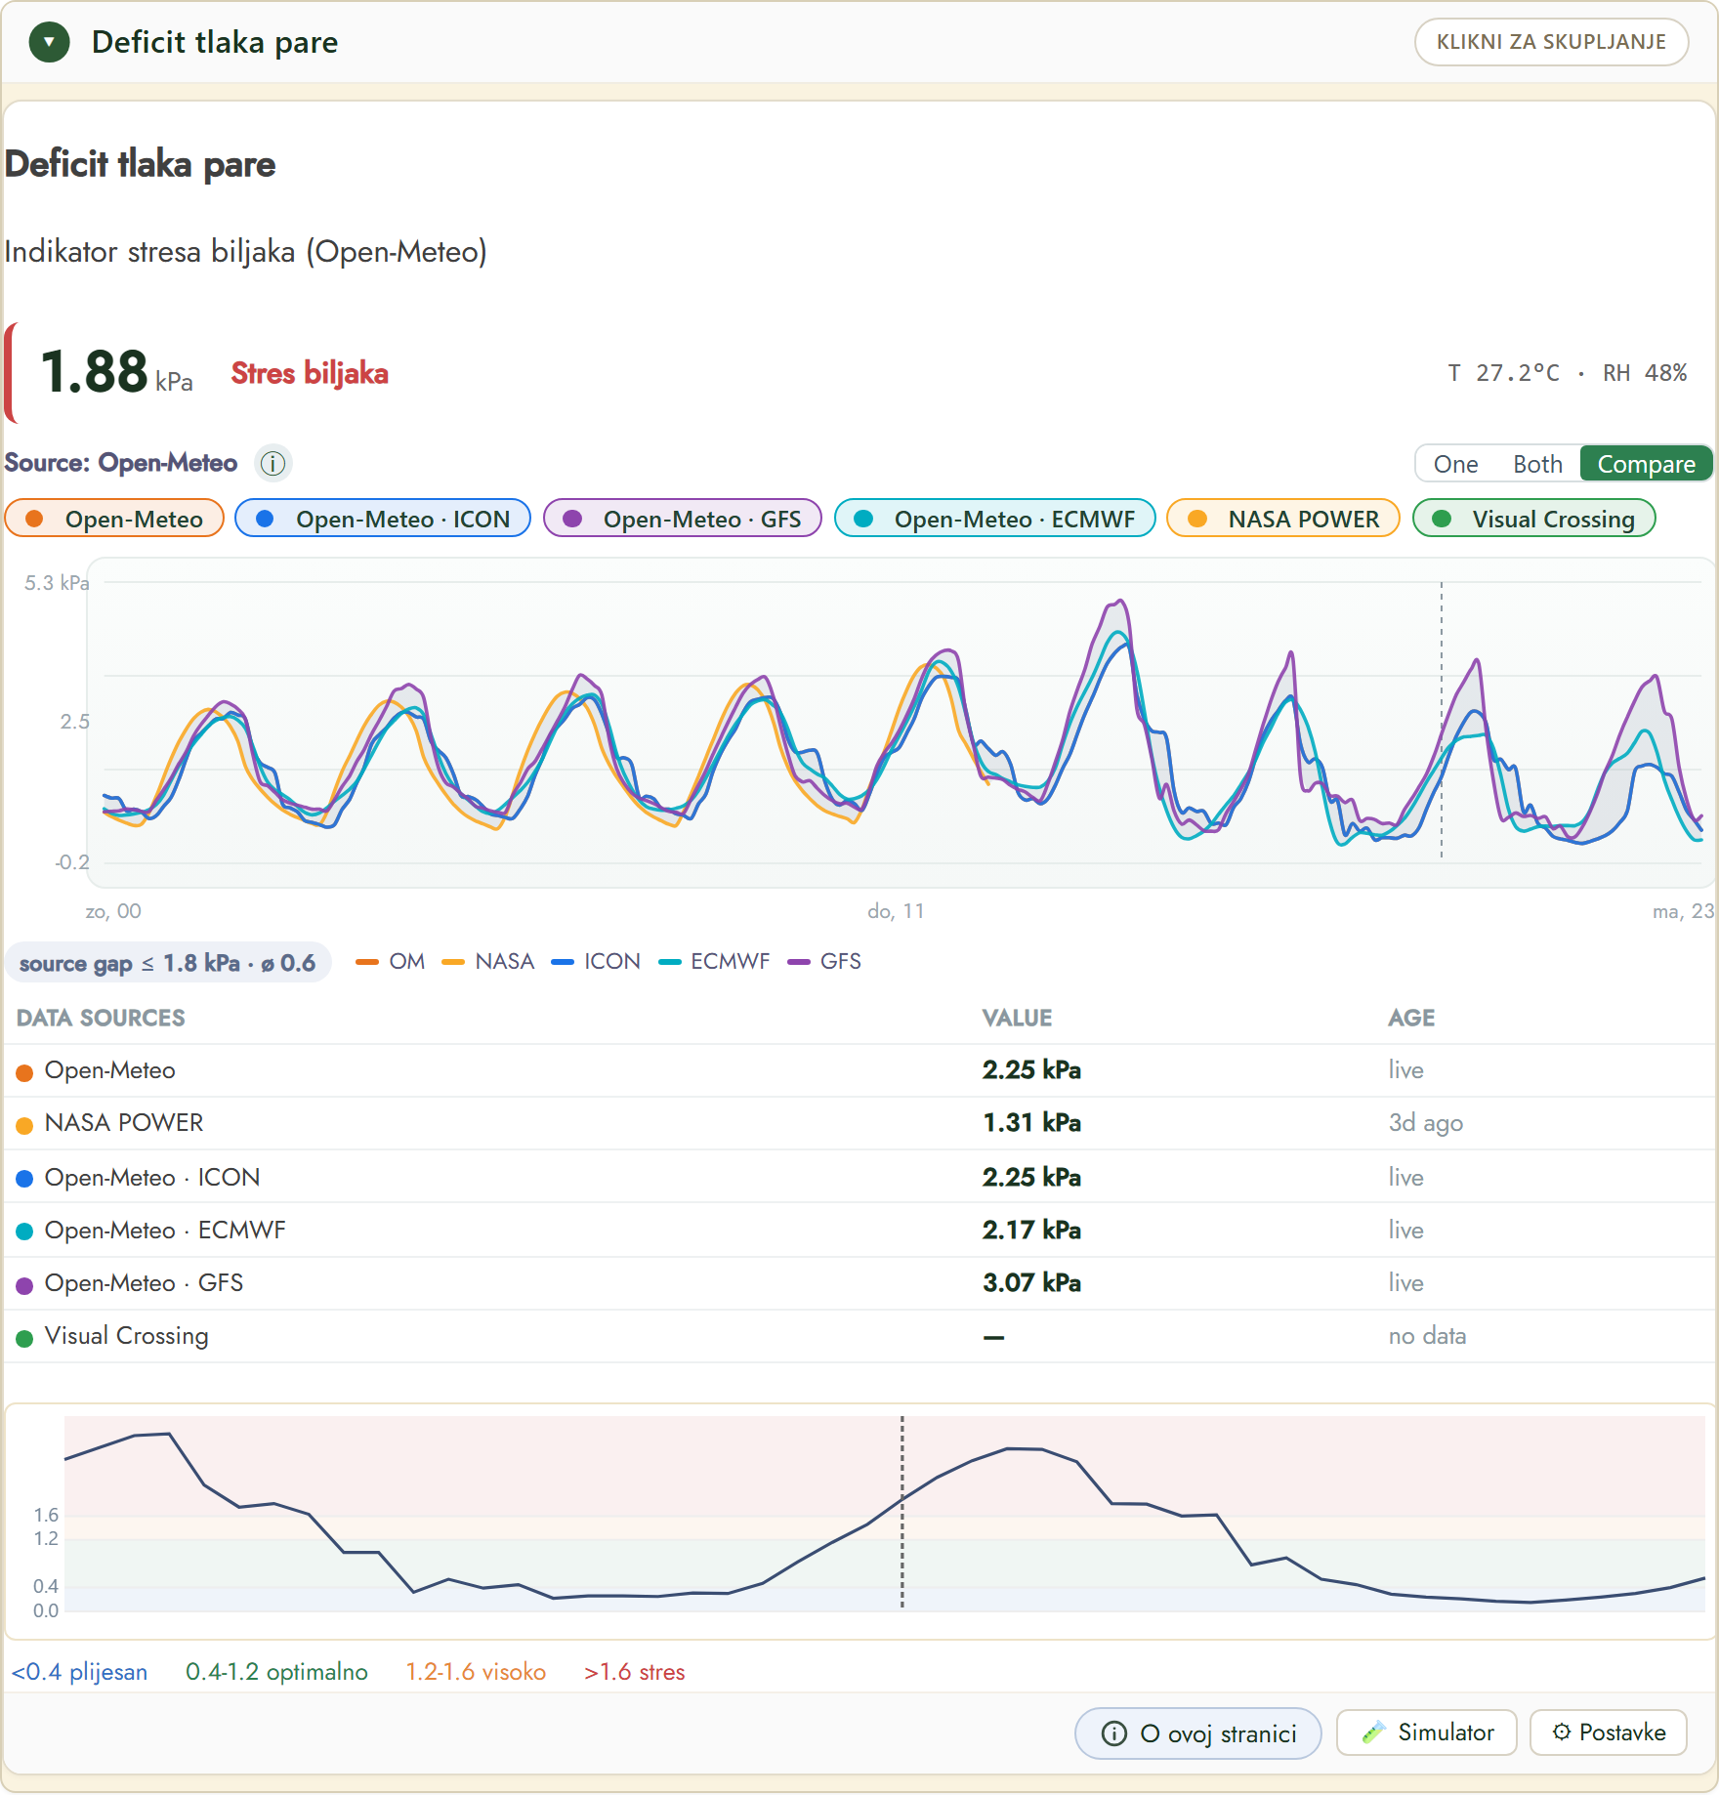Image resolution: width=1719 pixels, height=1795 pixels.
Task: Click the T 27.2°C RH 48% readout
Action: [1567, 373]
